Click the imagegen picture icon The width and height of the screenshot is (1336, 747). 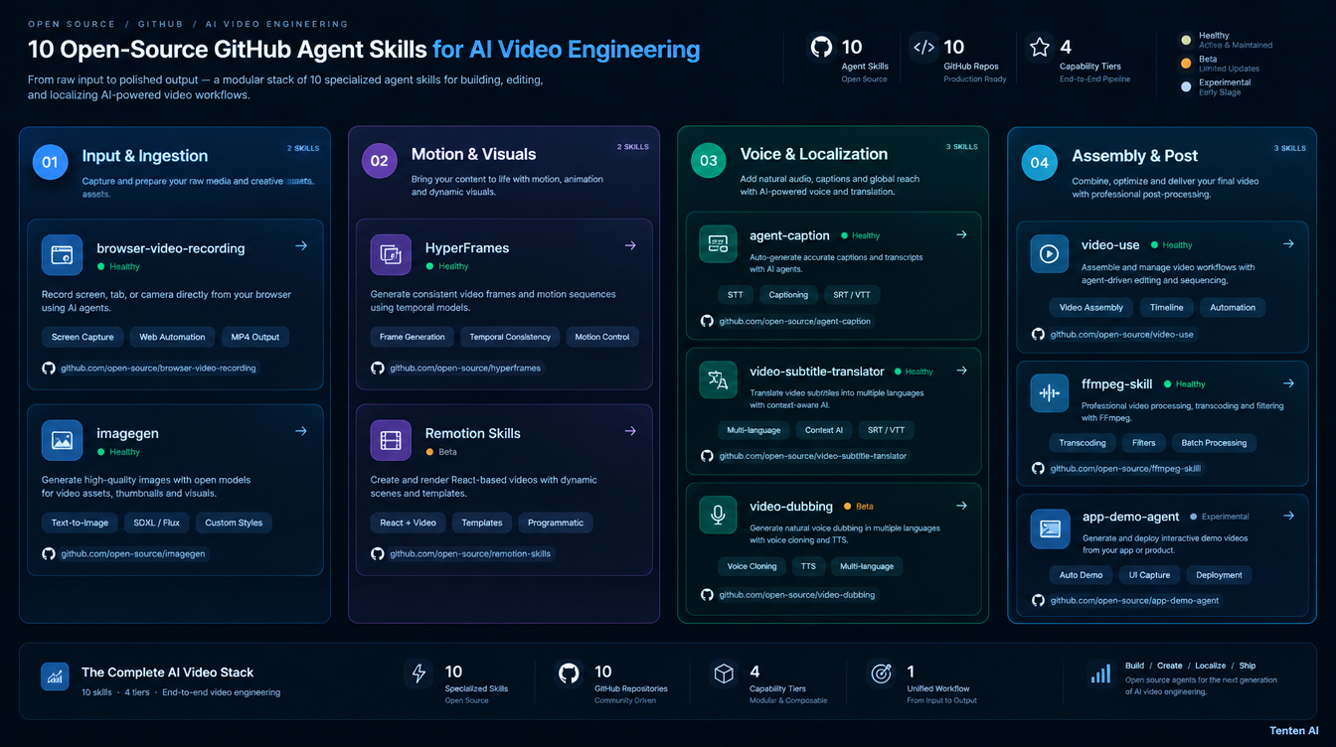click(x=62, y=440)
